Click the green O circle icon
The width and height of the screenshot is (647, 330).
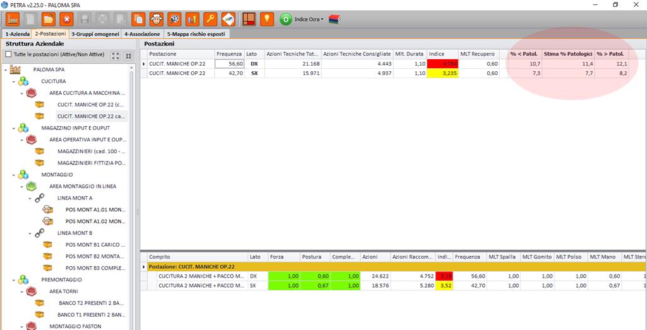click(x=286, y=20)
